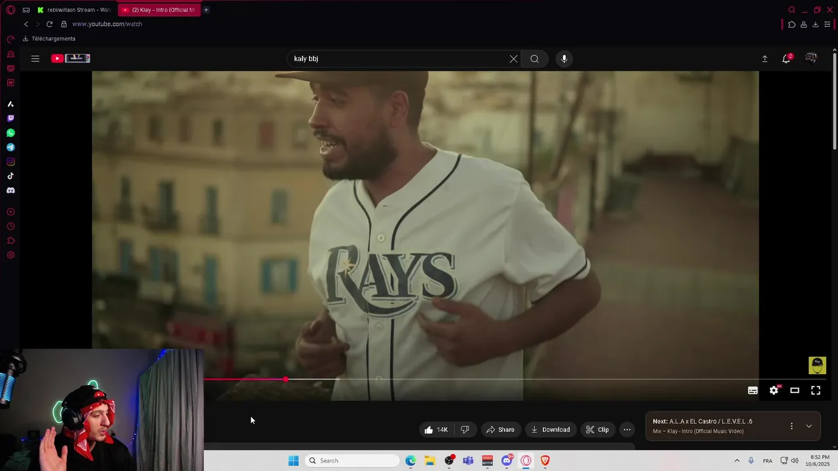The image size is (838, 471).
Task: Open TikTok in the Opera sidebar
Action: [10, 176]
